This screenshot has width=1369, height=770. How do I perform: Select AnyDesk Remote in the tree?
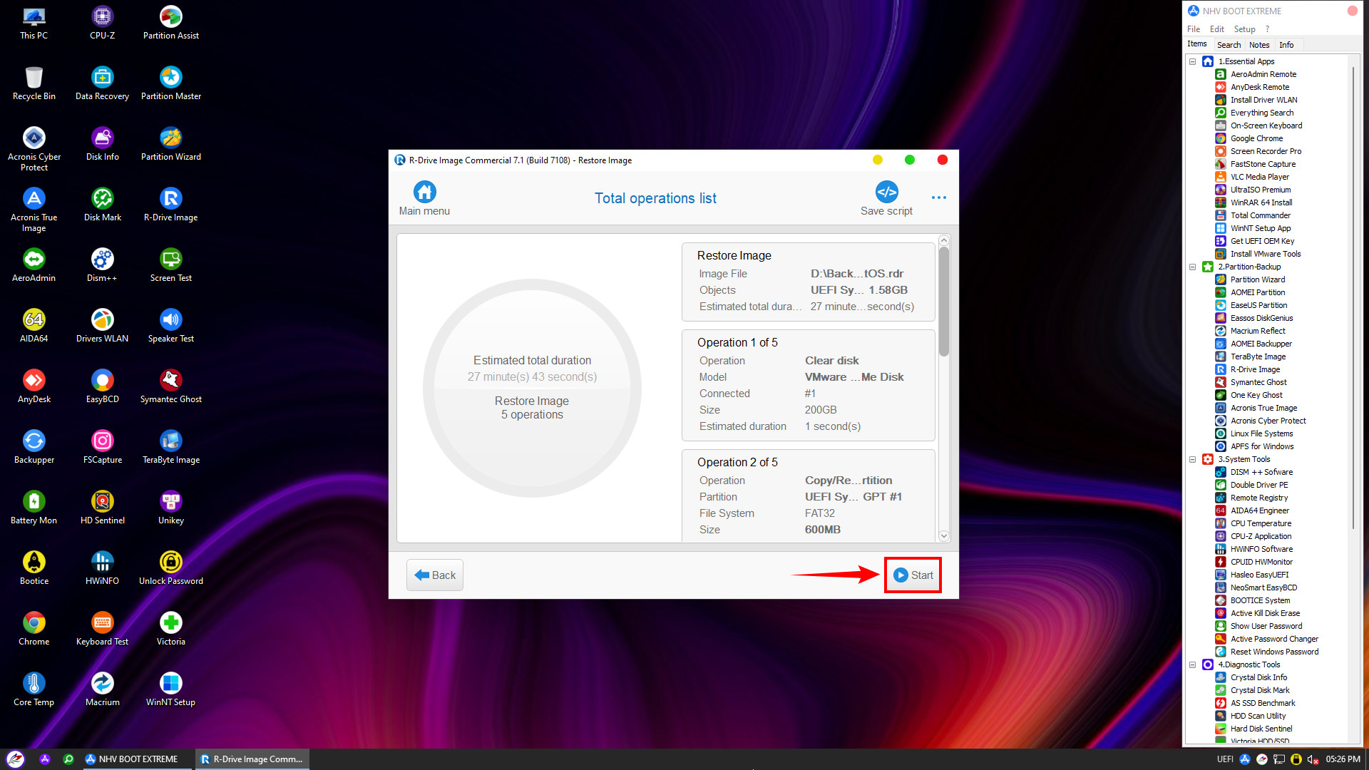1260,87
